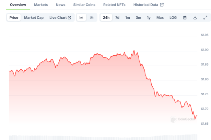The image size is (211, 140).
Task: Set chart range to 7d
Action: [117, 17]
